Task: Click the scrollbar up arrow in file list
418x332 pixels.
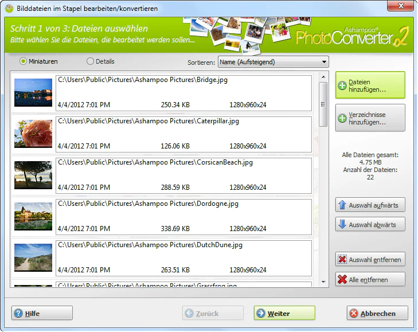Action: click(323, 77)
